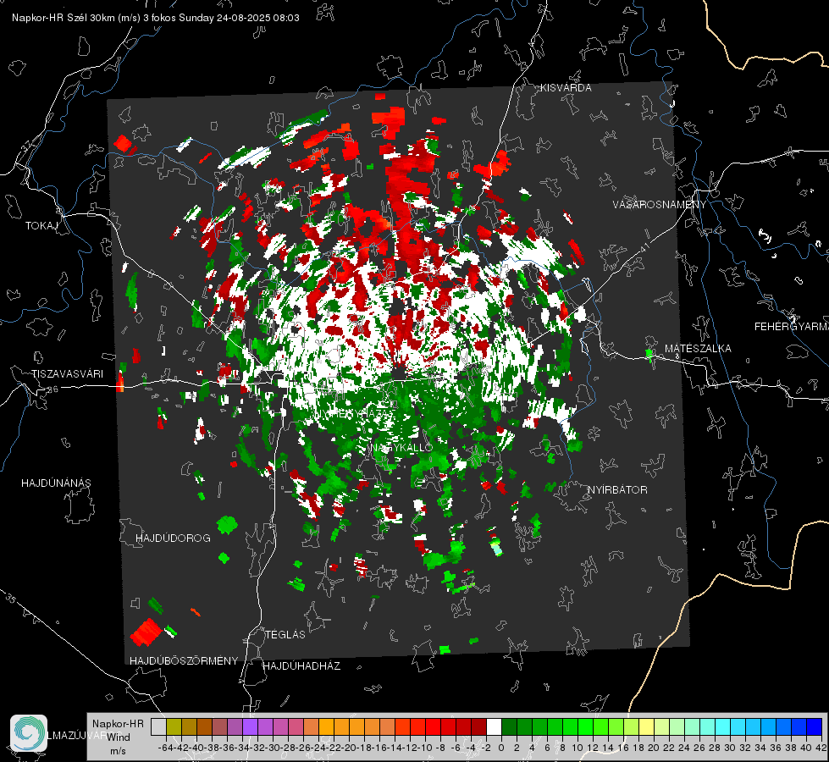829x762 pixels.
Task: Click the VÁSÁROSNAMÉNY city label
Action: [x=660, y=205]
